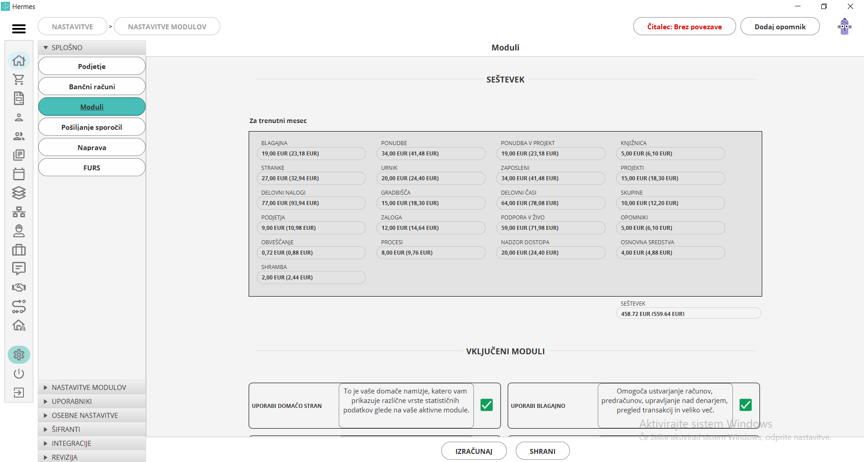
Task: Open the calendar sidebar icon
Action: [19, 174]
